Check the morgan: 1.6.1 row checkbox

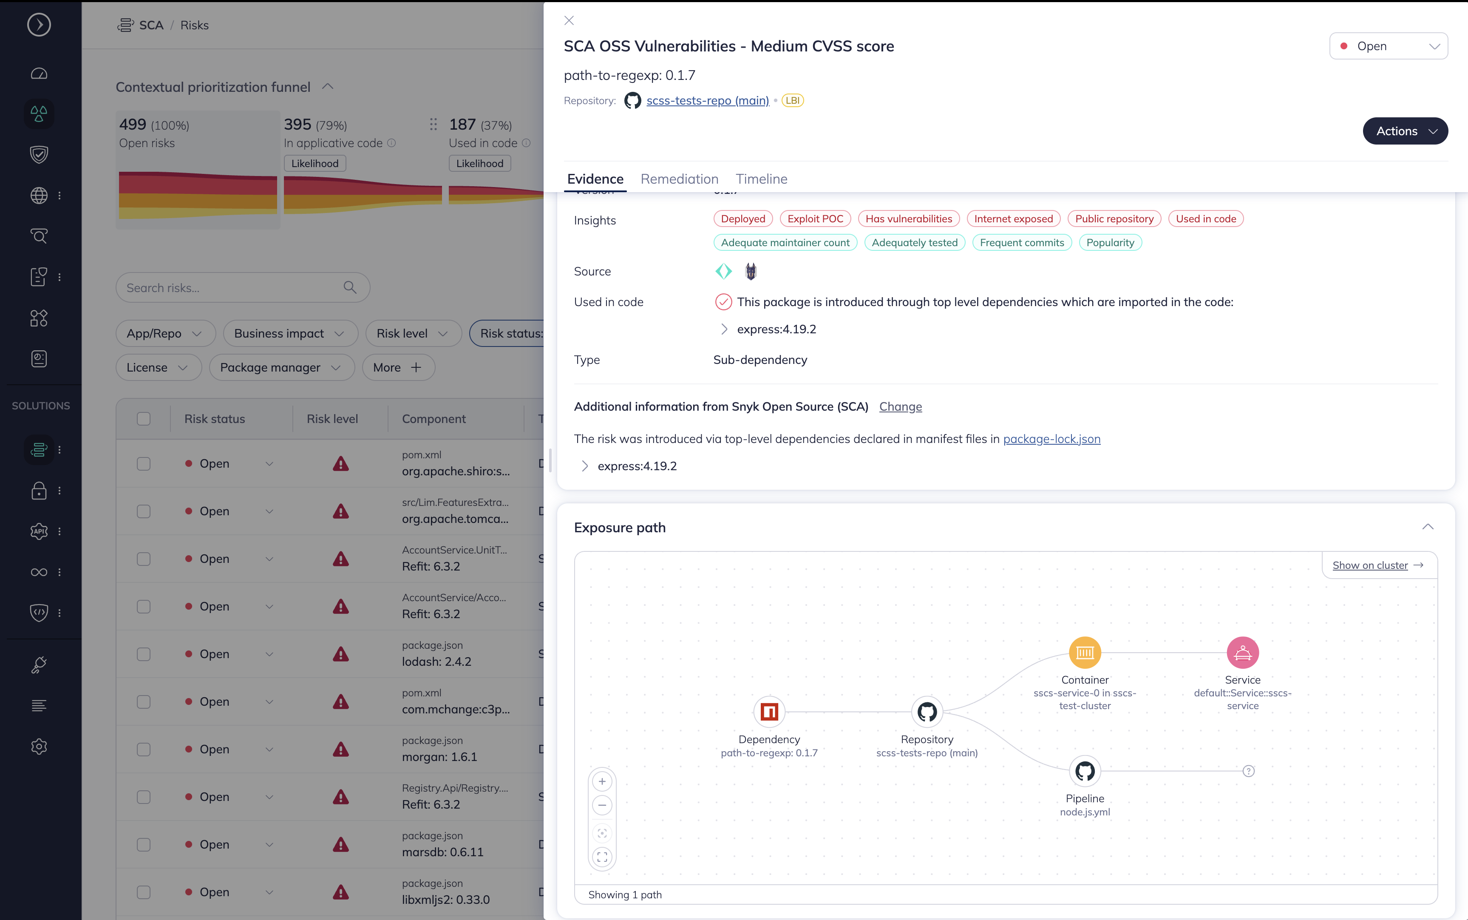(144, 749)
